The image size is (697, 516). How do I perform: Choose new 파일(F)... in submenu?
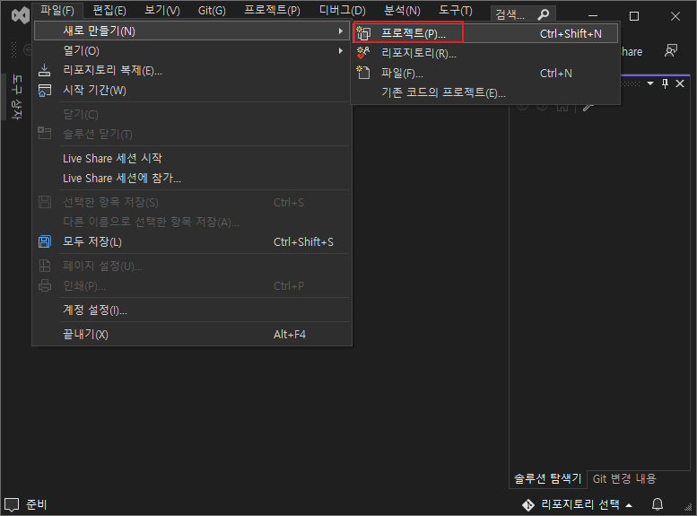(x=485, y=73)
